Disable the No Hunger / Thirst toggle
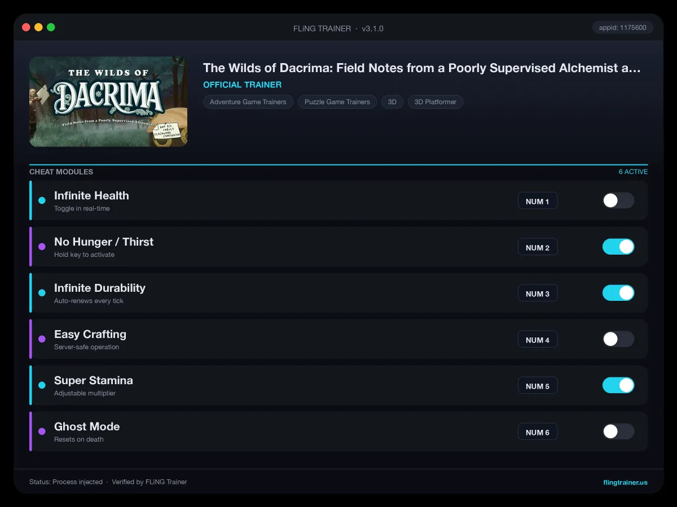 point(618,247)
